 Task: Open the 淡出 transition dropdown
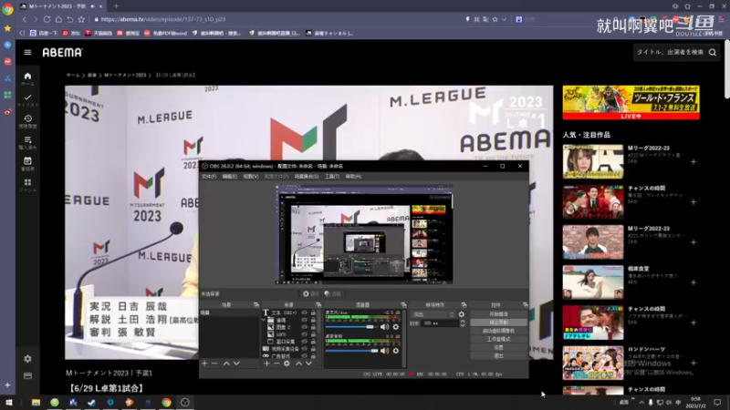(x=433, y=314)
